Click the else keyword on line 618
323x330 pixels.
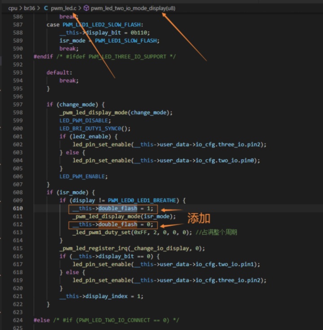tap(72, 273)
